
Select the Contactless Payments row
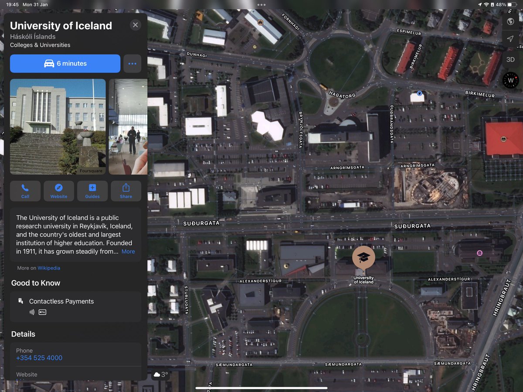[75, 307]
